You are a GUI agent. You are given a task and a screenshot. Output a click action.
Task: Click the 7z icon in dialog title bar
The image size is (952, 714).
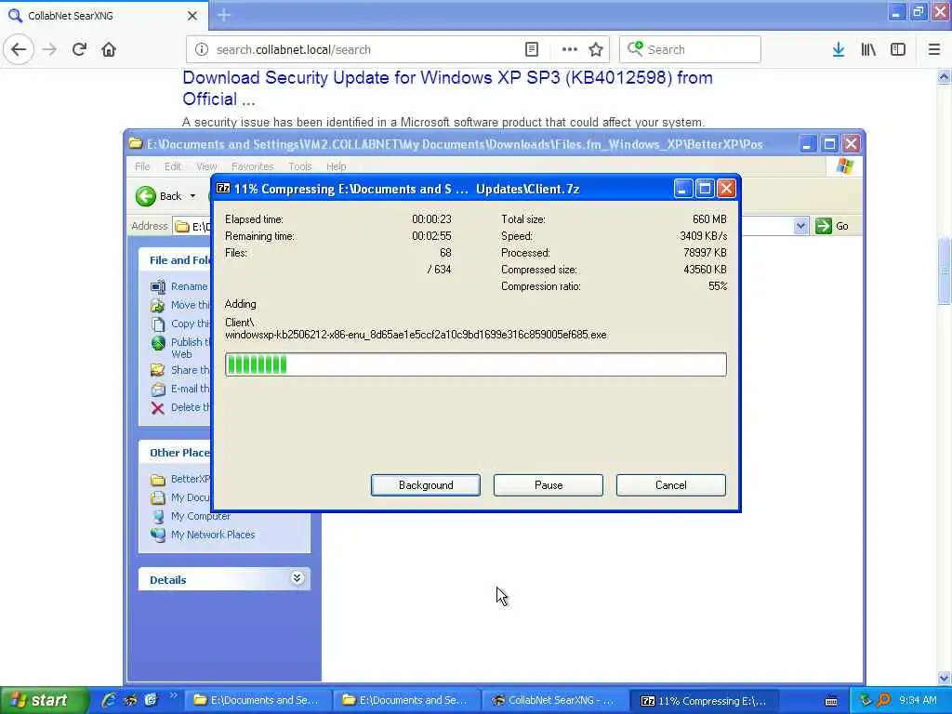pyautogui.click(x=223, y=188)
